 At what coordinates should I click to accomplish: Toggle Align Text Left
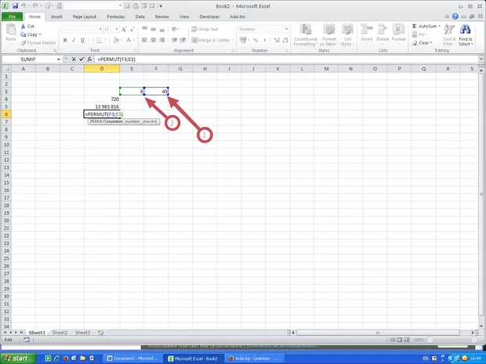(144, 40)
